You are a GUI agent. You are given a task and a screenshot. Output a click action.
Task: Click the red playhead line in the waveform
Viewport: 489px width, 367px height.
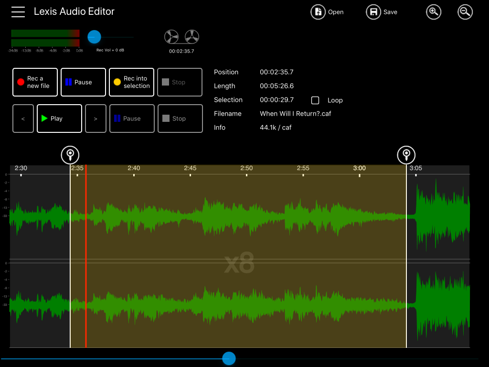(86, 256)
